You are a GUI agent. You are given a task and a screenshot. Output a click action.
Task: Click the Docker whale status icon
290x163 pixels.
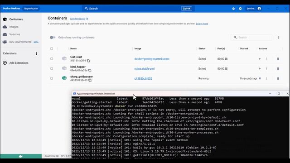tap(21, 156)
